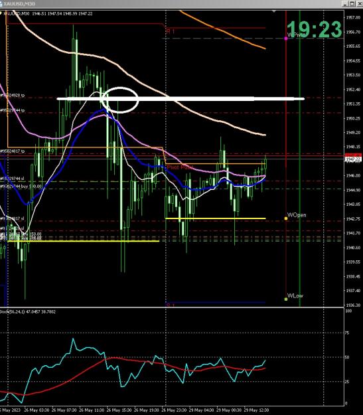
Task: Click the green 19:23 candle timer
Action: tap(315, 29)
